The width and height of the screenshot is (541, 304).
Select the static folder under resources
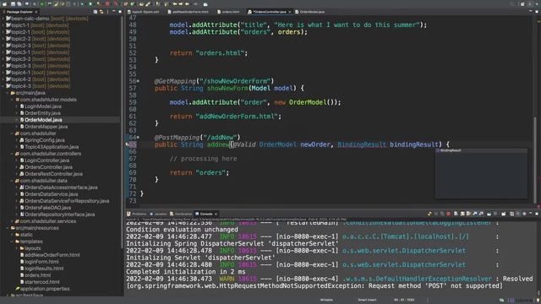(x=26, y=235)
